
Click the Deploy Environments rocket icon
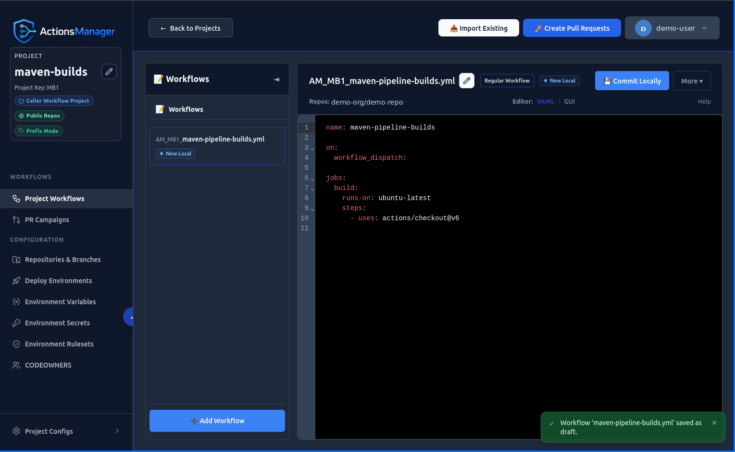coord(16,281)
